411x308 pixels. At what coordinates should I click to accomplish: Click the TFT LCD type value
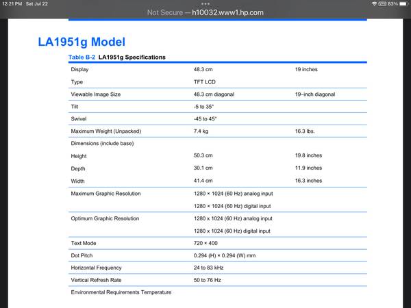click(x=206, y=81)
